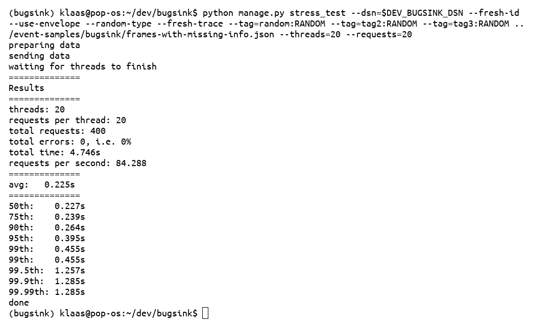Click the "total requests: 400" line
550x324 pixels.
click(x=57, y=131)
